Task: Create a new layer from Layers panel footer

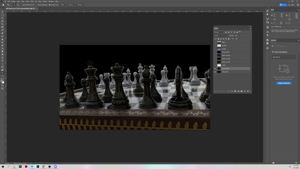Action: click(245, 92)
